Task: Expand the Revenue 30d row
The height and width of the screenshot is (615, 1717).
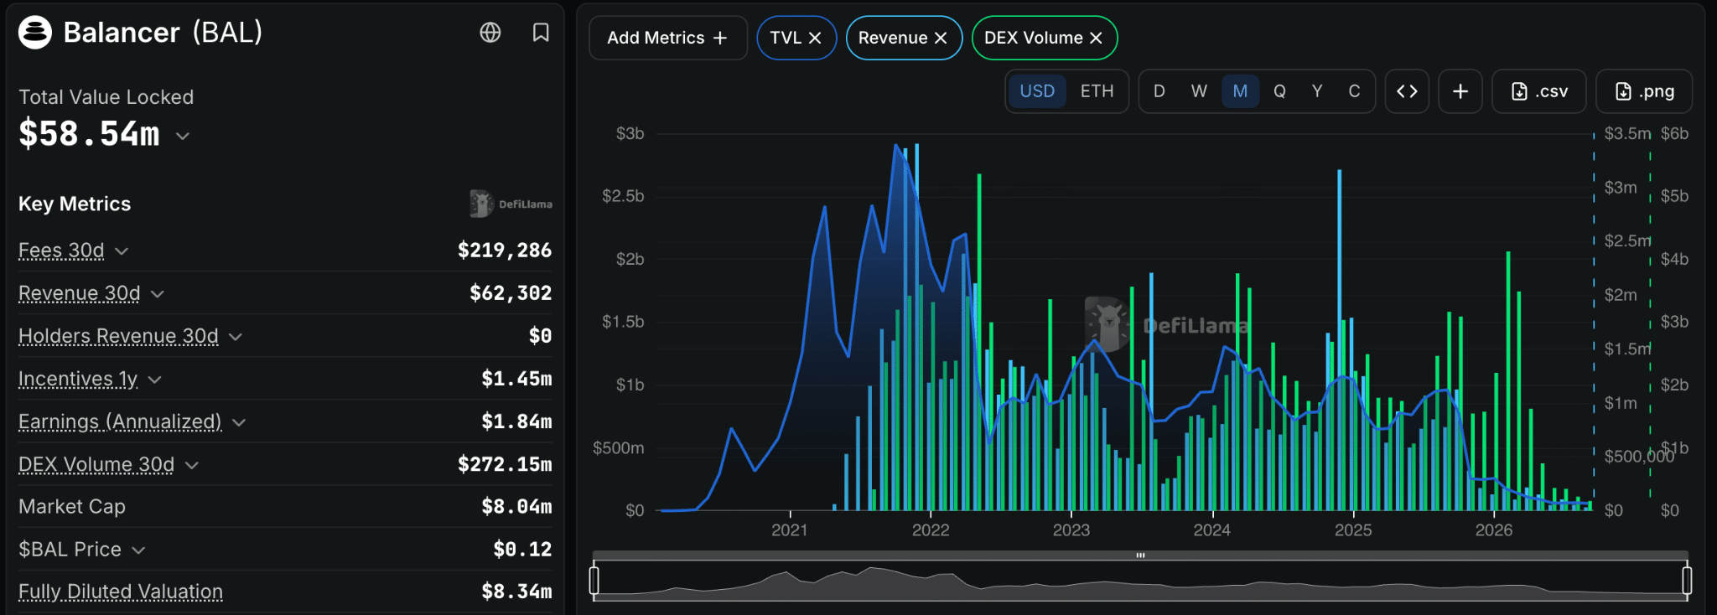Action: (158, 294)
